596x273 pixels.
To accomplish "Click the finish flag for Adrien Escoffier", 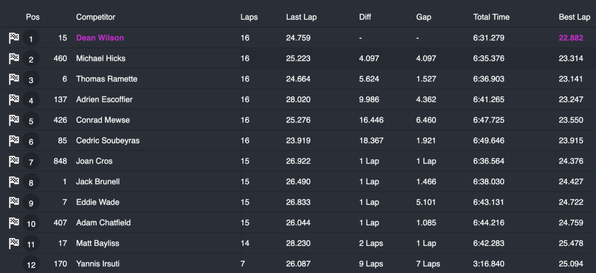I will pos(14,100).
